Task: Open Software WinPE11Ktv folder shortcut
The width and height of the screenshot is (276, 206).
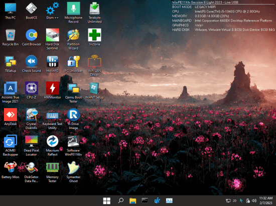Action: point(73,145)
